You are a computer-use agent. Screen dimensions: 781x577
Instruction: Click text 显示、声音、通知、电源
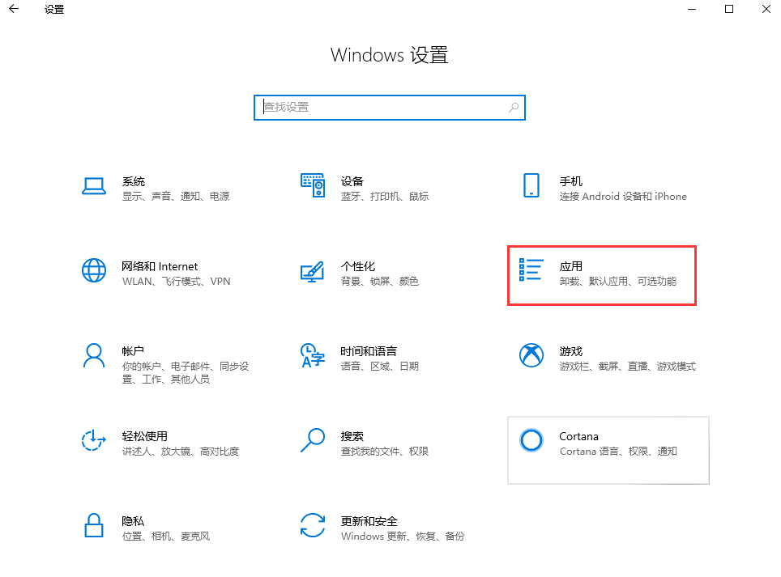(x=176, y=197)
